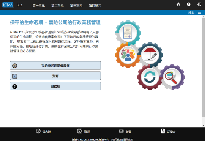The image size is (205, 141).
Task: Click the 302 course number
Action: coord(19,5)
